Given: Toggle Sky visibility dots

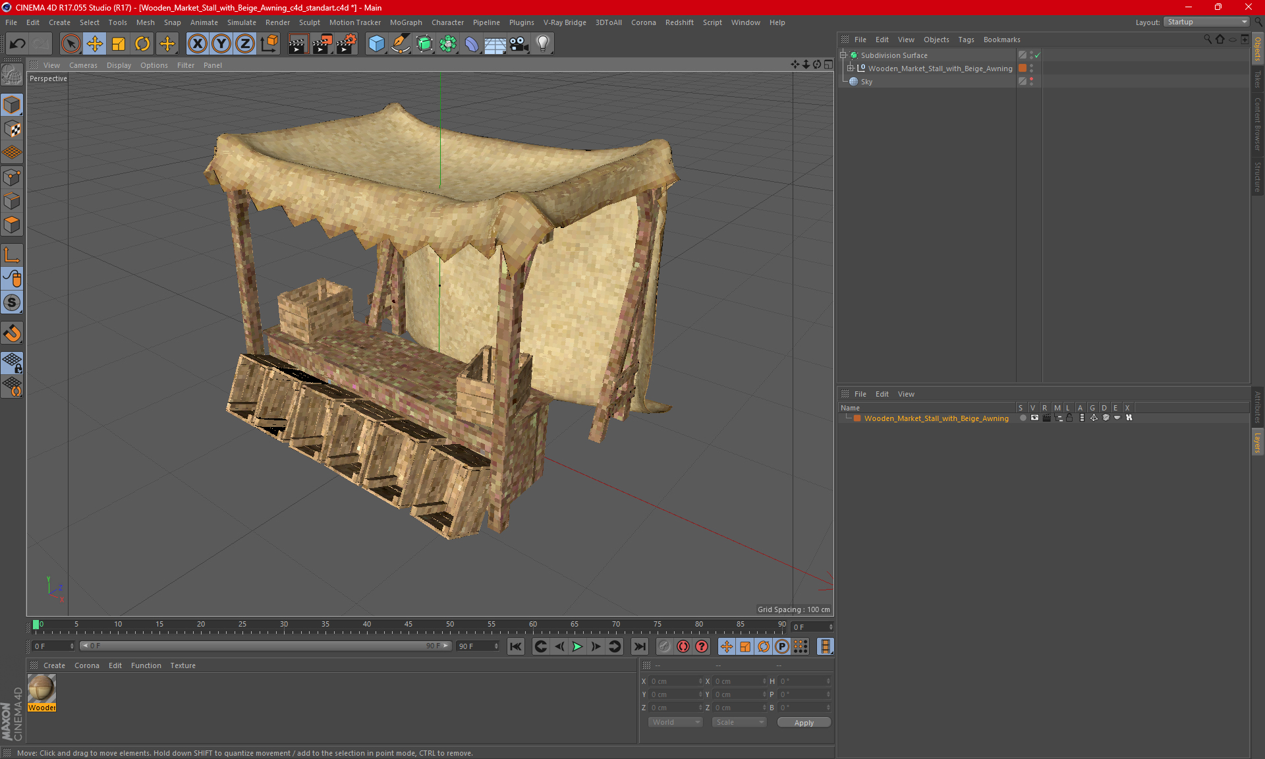Looking at the screenshot, I should click(1031, 82).
